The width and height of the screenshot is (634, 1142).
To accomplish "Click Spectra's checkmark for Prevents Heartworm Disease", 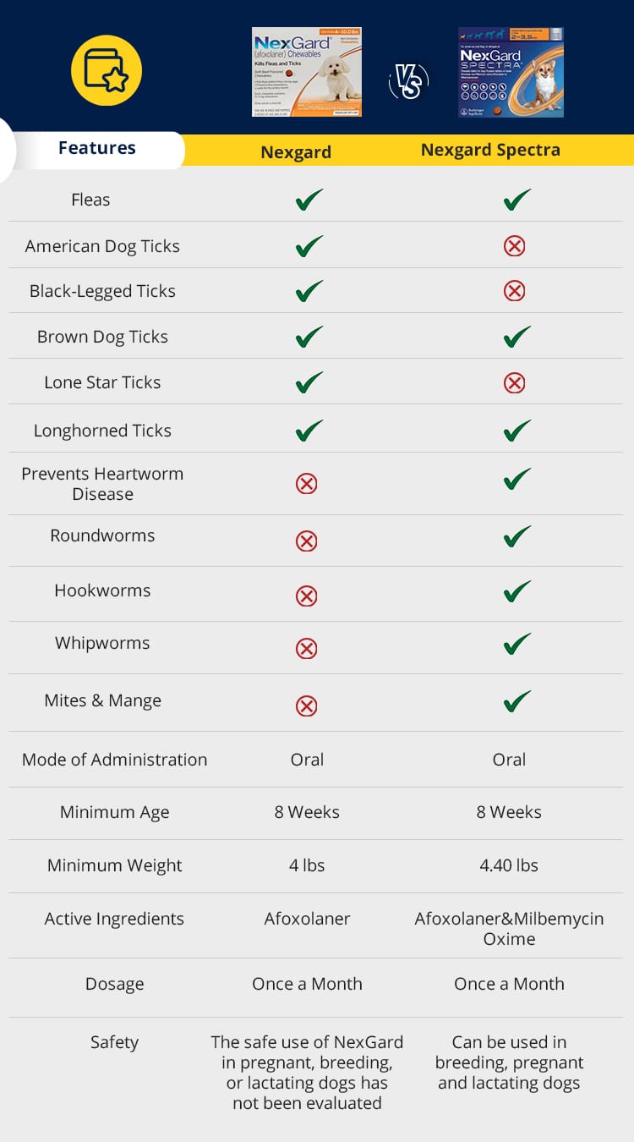I will click(516, 479).
